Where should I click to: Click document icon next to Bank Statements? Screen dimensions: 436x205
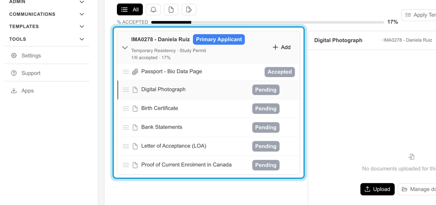135,127
